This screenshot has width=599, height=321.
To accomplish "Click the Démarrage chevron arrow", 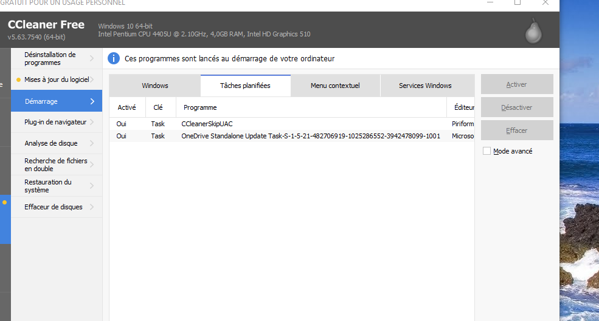I will (92, 101).
